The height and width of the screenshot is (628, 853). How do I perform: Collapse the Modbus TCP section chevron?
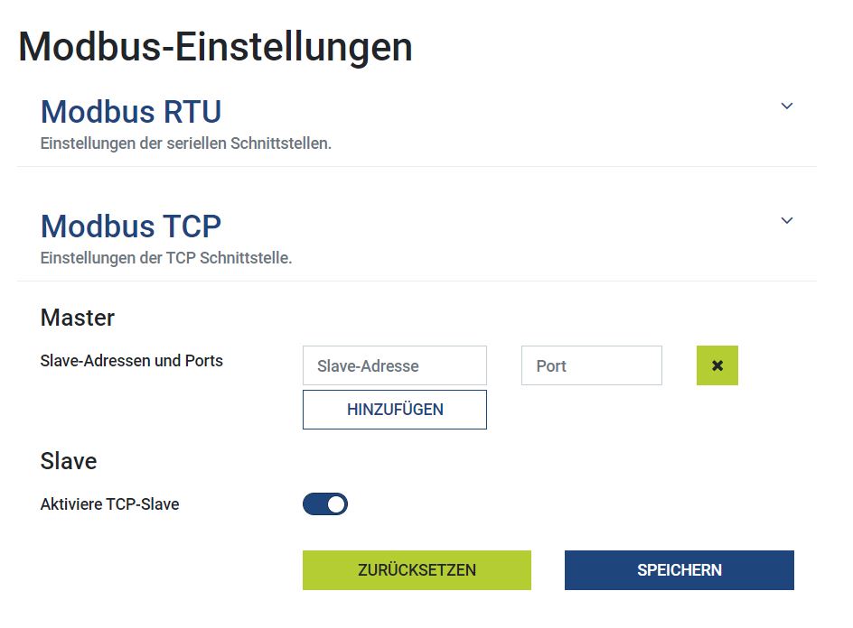(786, 221)
